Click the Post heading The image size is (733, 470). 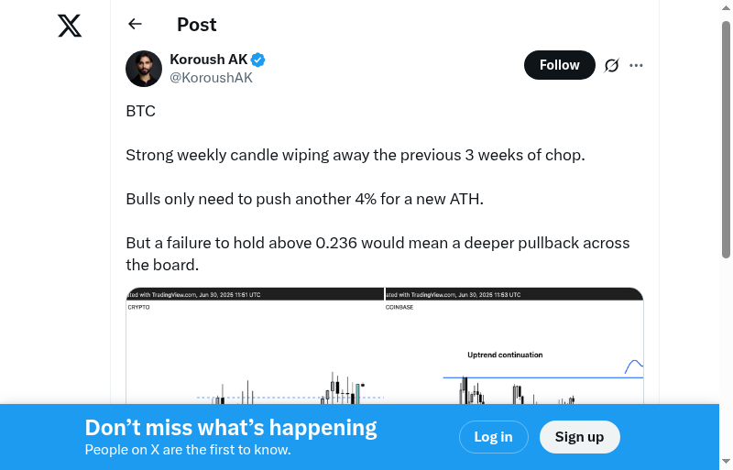197,25
